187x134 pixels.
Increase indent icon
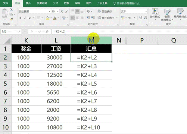point(93,18)
